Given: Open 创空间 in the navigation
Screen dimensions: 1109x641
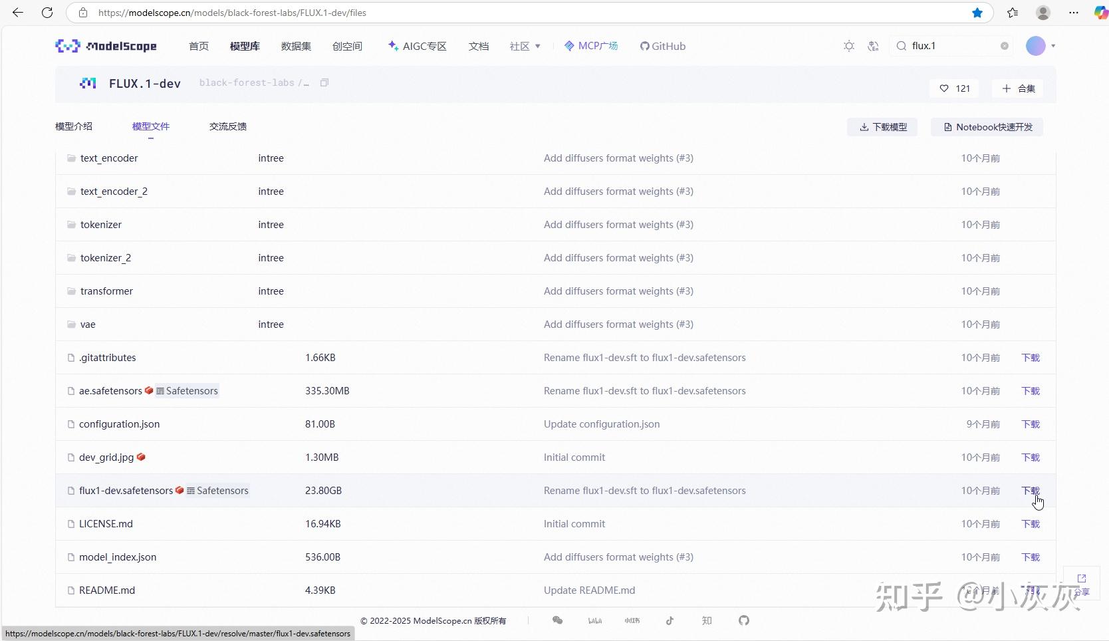Looking at the screenshot, I should tap(347, 46).
